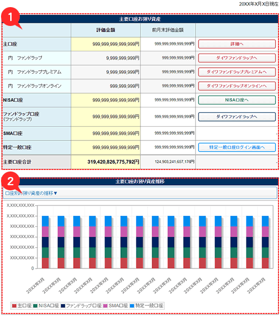Select the 主要口座合計 total amount cell
Image resolution: width=280 pixels, height=316 pixels.
[x=105, y=162]
